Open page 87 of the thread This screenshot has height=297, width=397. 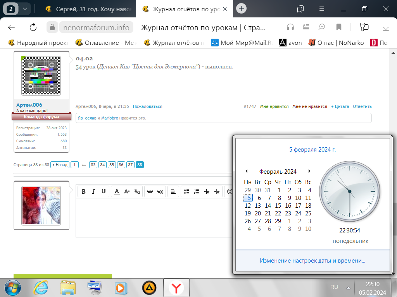131,165
